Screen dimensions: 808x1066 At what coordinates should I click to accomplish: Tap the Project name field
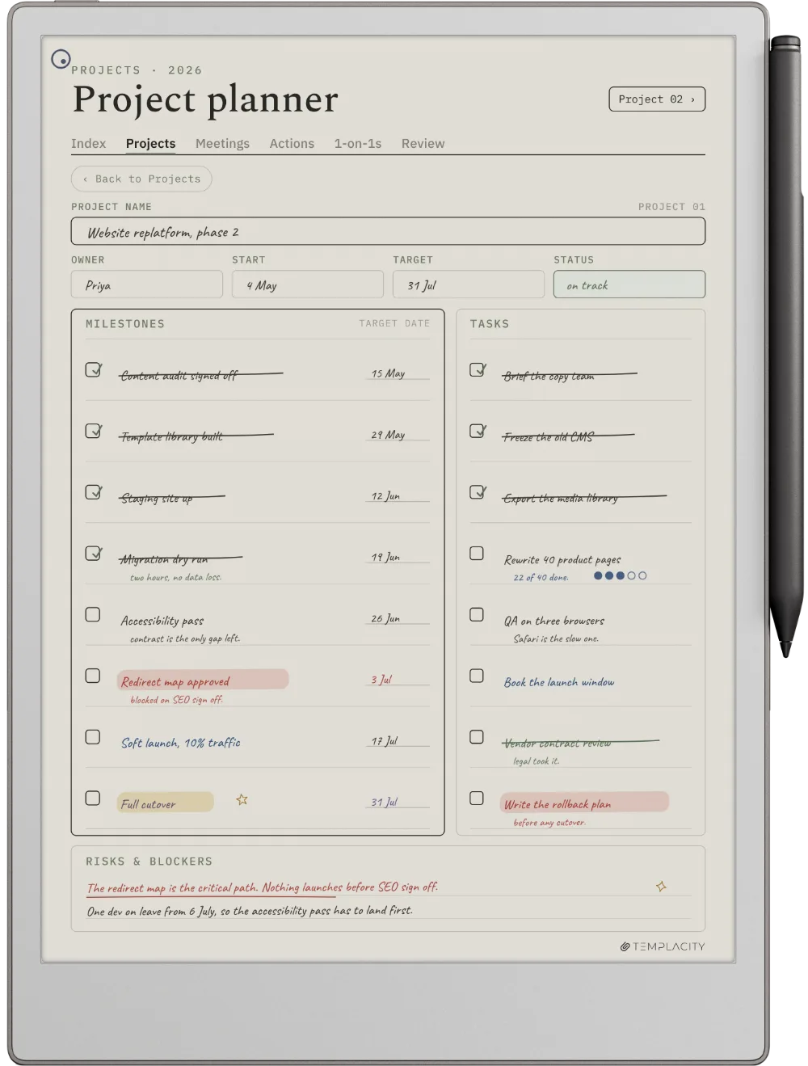tap(388, 231)
